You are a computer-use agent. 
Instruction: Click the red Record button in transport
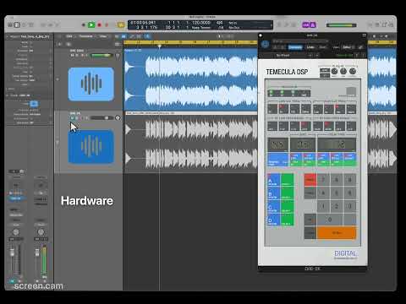100,25
